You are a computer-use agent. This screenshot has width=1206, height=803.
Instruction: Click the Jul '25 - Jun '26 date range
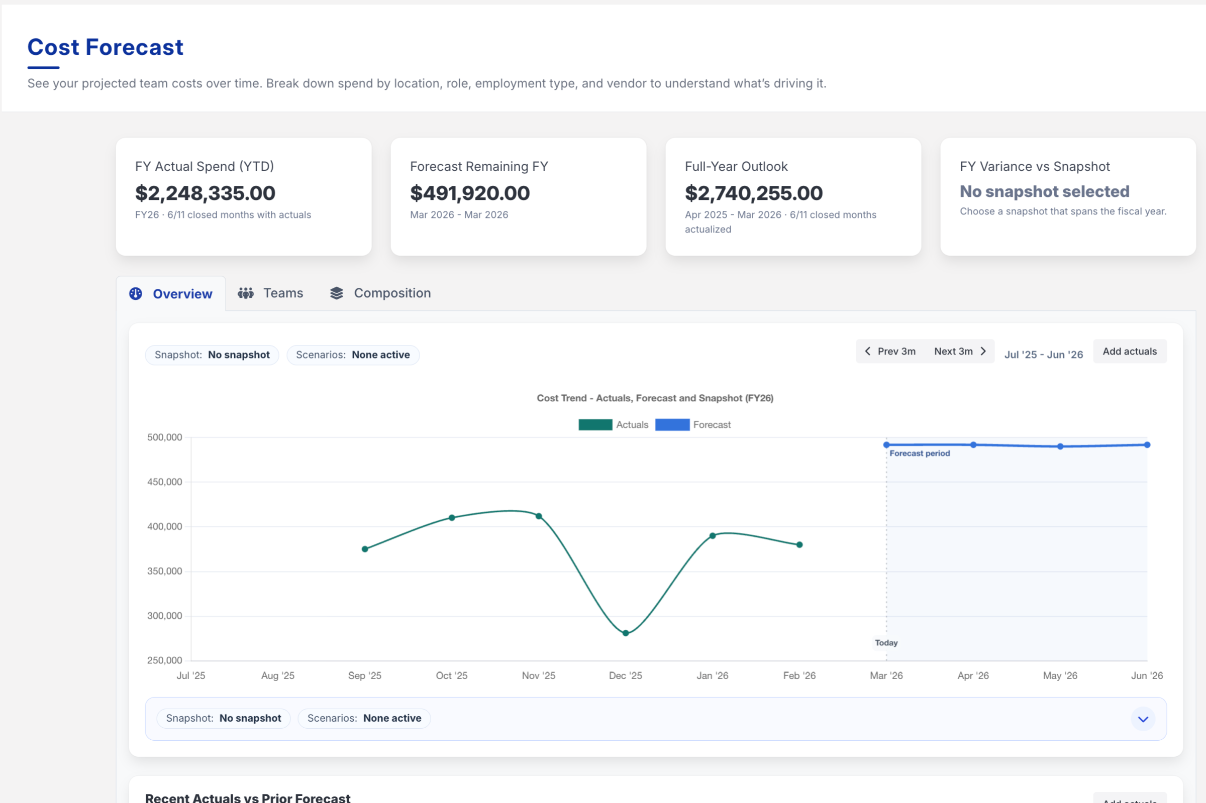[1044, 354]
